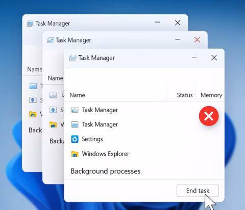
Task: Select the Windows Explorer process text
Action: (x=106, y=154)
